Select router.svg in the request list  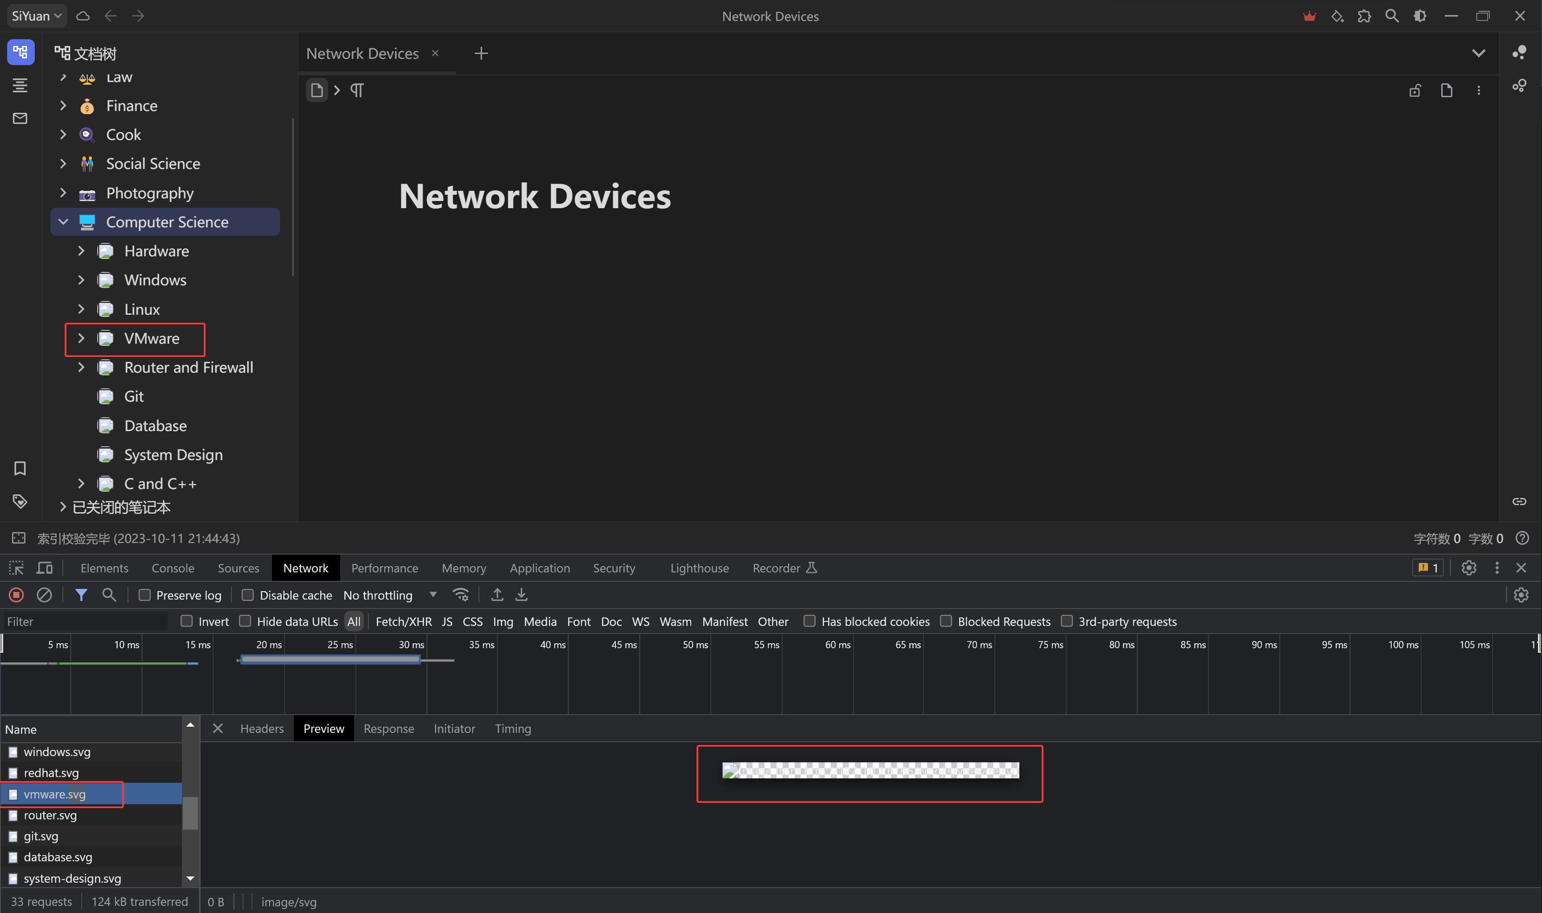coord(50,815)
